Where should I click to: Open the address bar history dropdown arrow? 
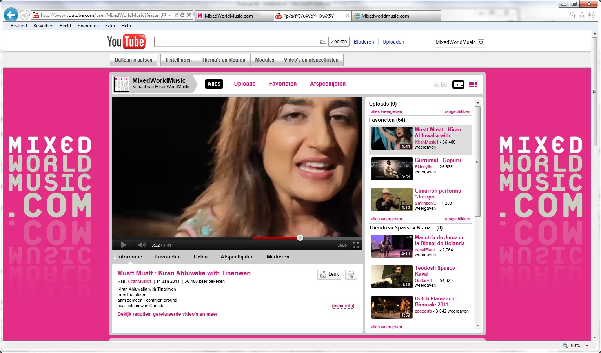(x=169, y=15)
